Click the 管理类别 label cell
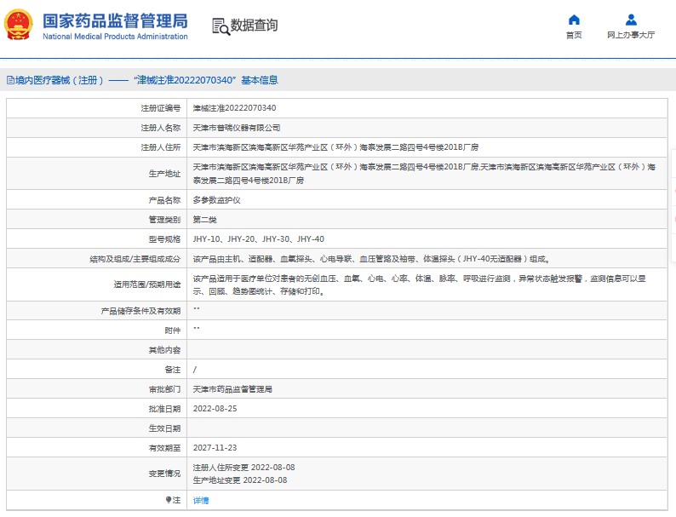The width and height of the screenshot is (676, 517). [x=96, y=220]
